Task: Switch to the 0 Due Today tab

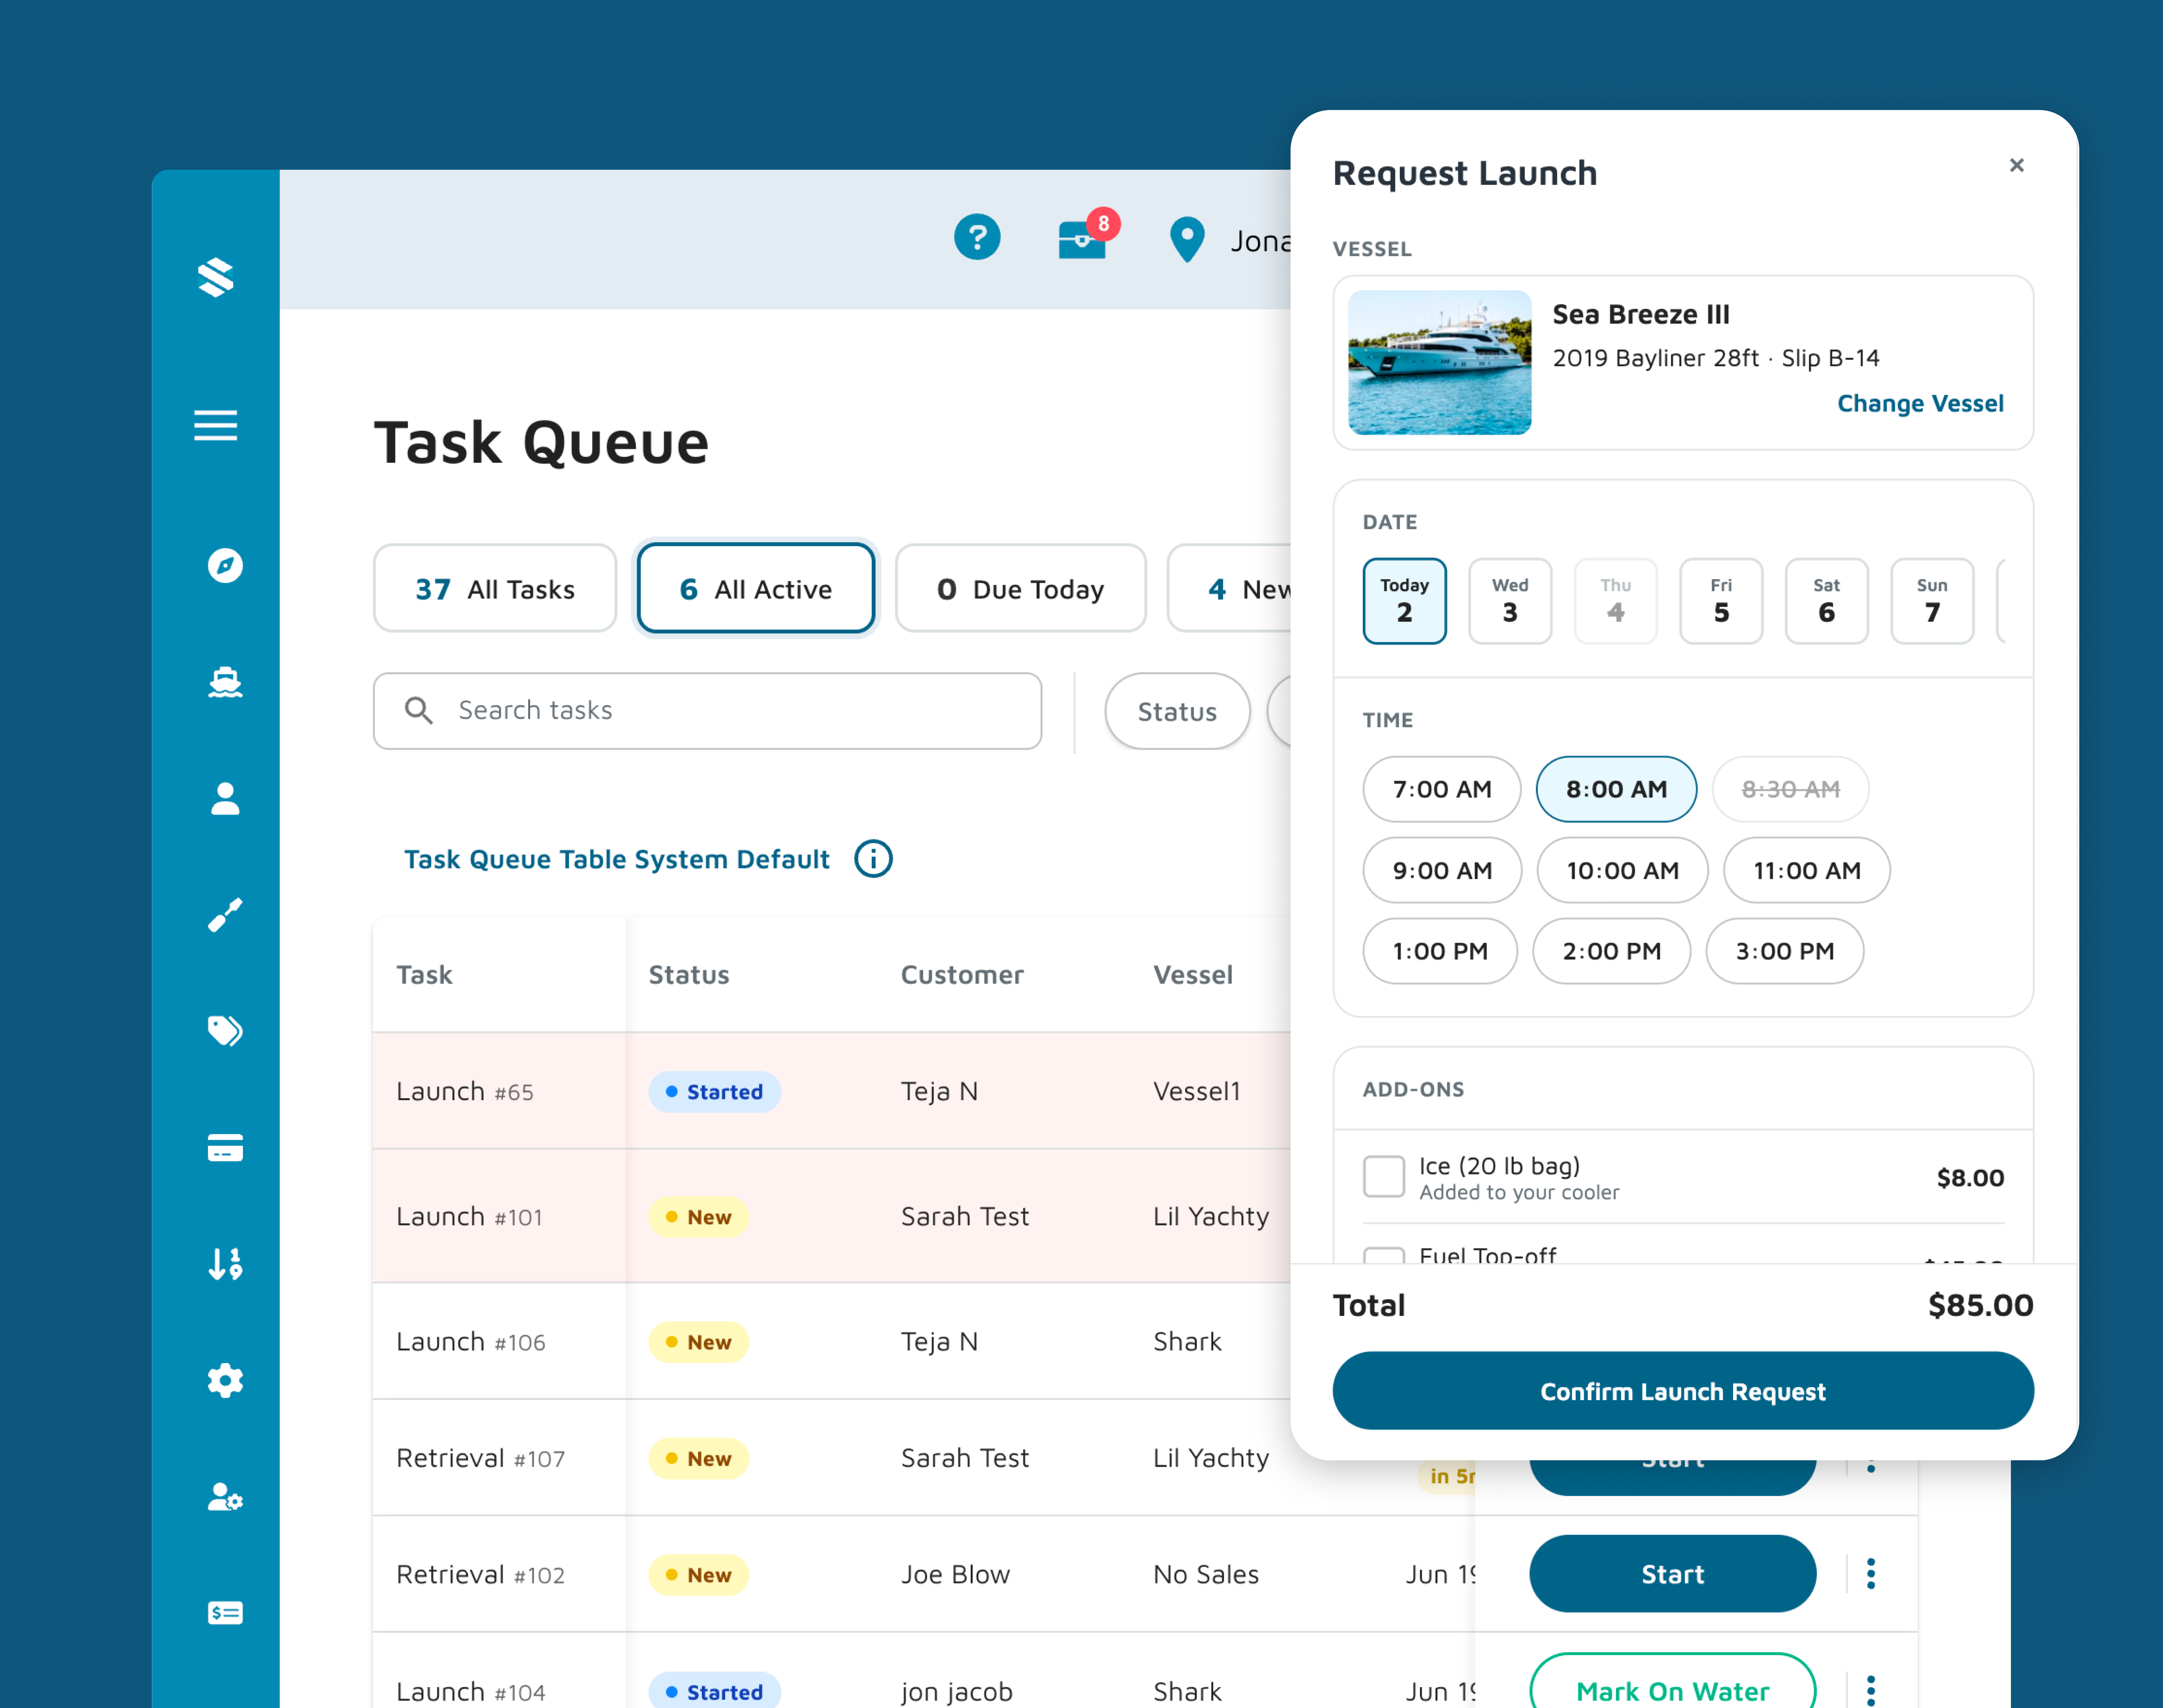Action: pyautogui.click(x=1020, y=588)
